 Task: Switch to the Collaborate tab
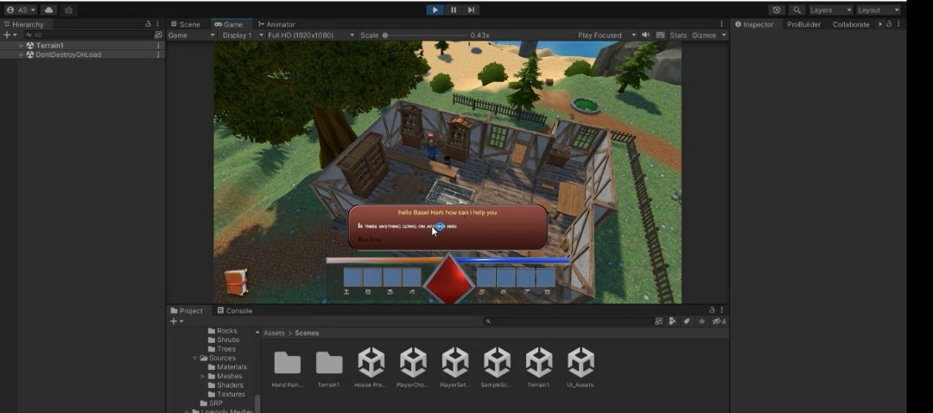point(851,24)
